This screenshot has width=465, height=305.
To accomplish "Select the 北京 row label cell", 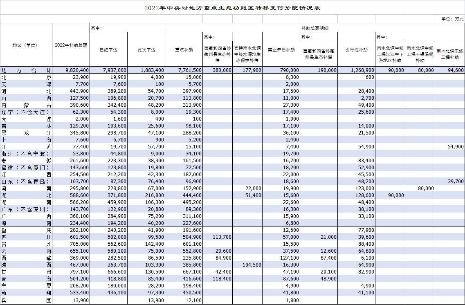I will pos(26,77).
